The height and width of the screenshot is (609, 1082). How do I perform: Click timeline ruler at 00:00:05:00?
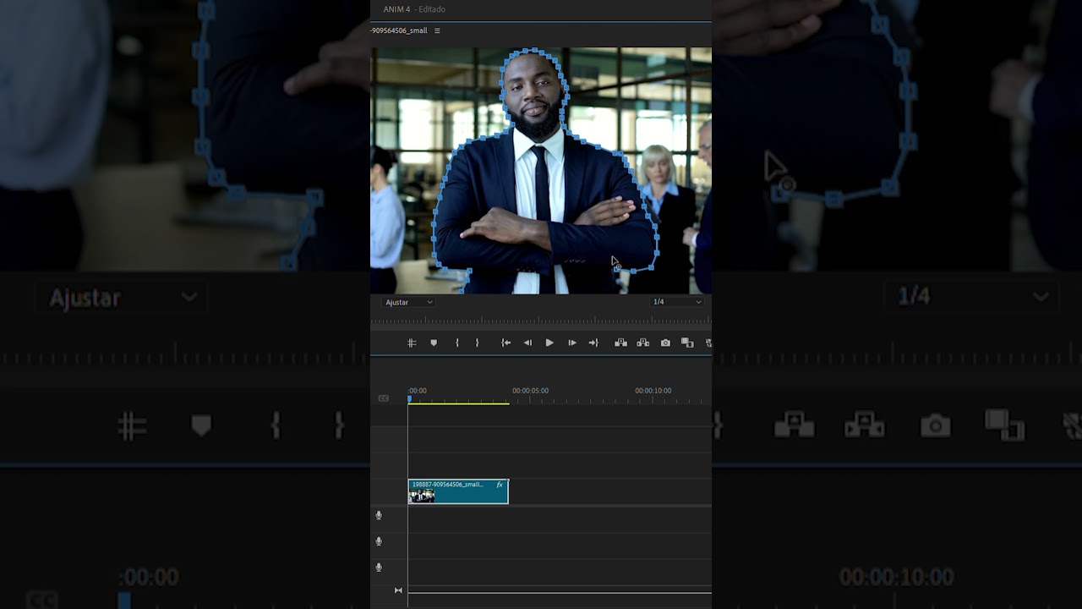coord(530,391)
